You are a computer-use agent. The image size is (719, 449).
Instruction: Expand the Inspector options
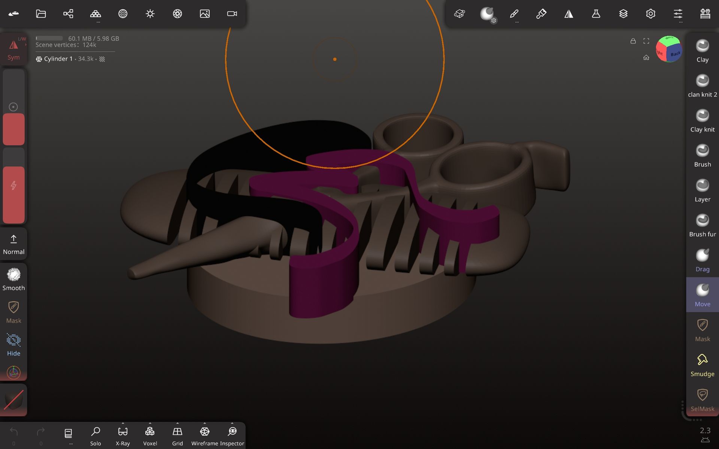click(232, 423)
